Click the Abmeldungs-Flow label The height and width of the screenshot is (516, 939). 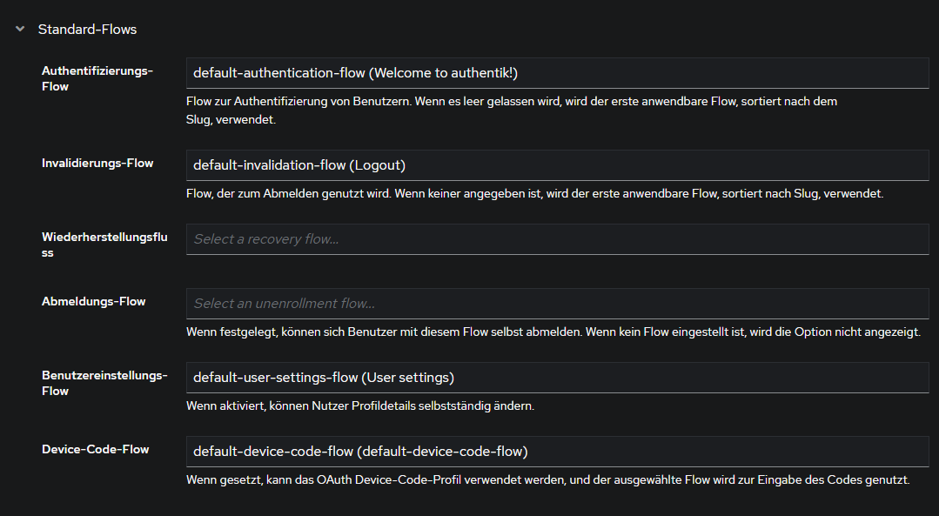(x=93, y=301)
